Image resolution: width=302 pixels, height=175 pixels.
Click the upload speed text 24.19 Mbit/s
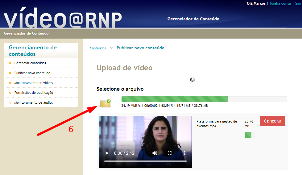pos(131,106)
